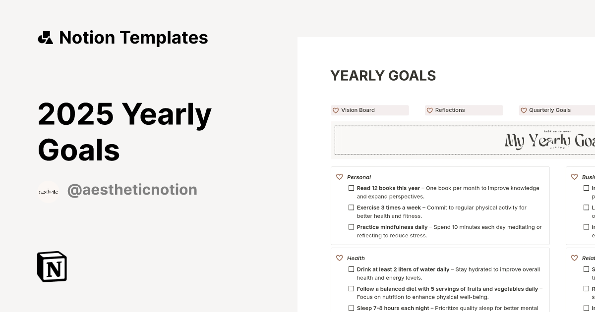Click the heart icon beside Vision Board
This screenshot has width=595, height=312.
click(x=336, y=110)
